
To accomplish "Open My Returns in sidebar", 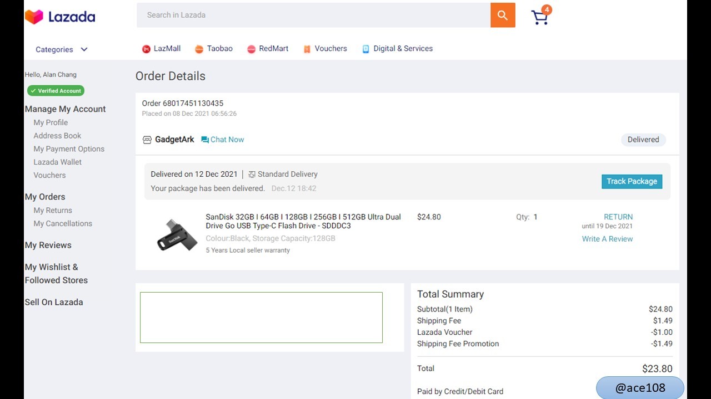I will tap(53, 210).
